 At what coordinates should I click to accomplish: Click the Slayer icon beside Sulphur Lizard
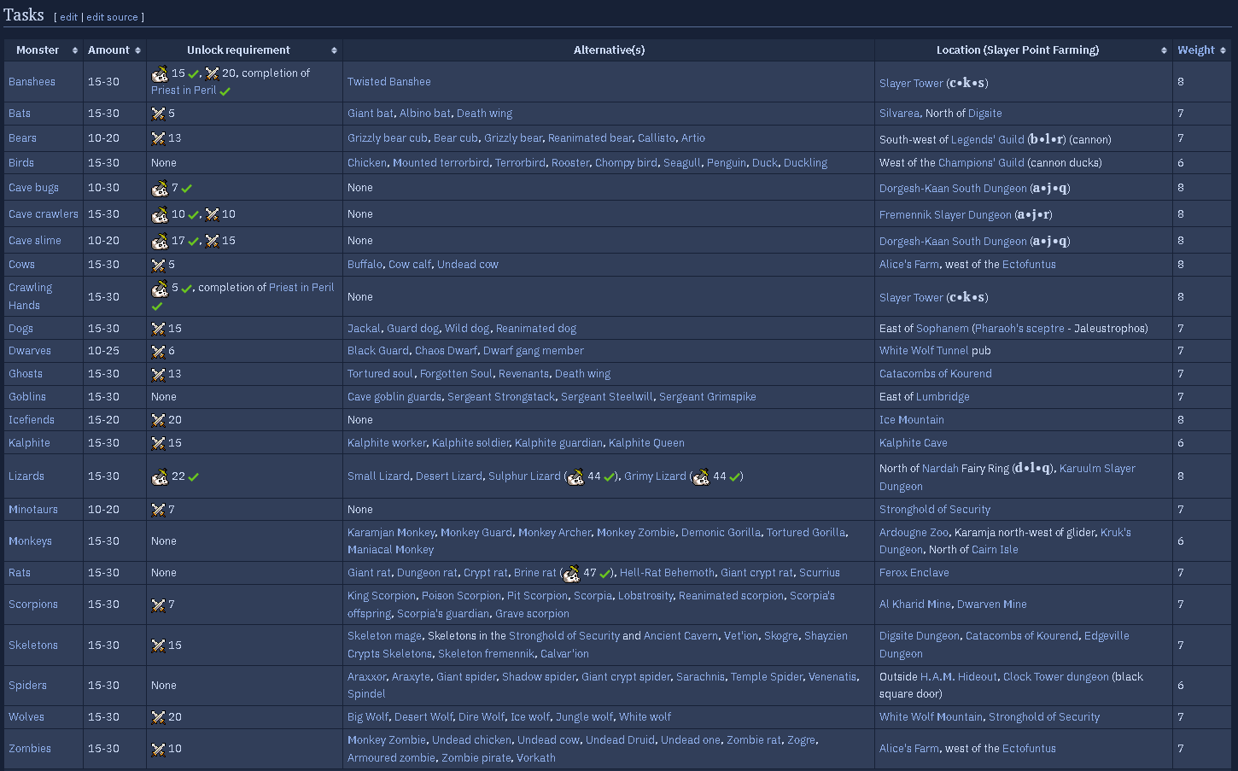click(575, 477)
